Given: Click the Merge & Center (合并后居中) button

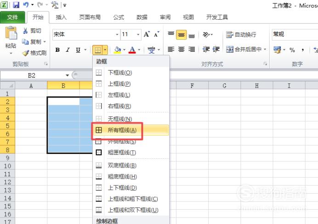Looking at the screenshot, I should click(x=244, y=49).
